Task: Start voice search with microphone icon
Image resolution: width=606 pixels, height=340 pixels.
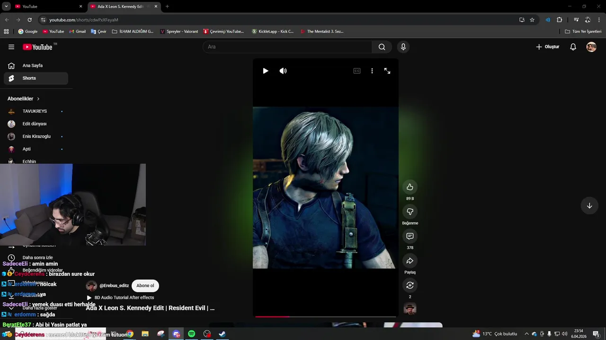Action: 403,47
